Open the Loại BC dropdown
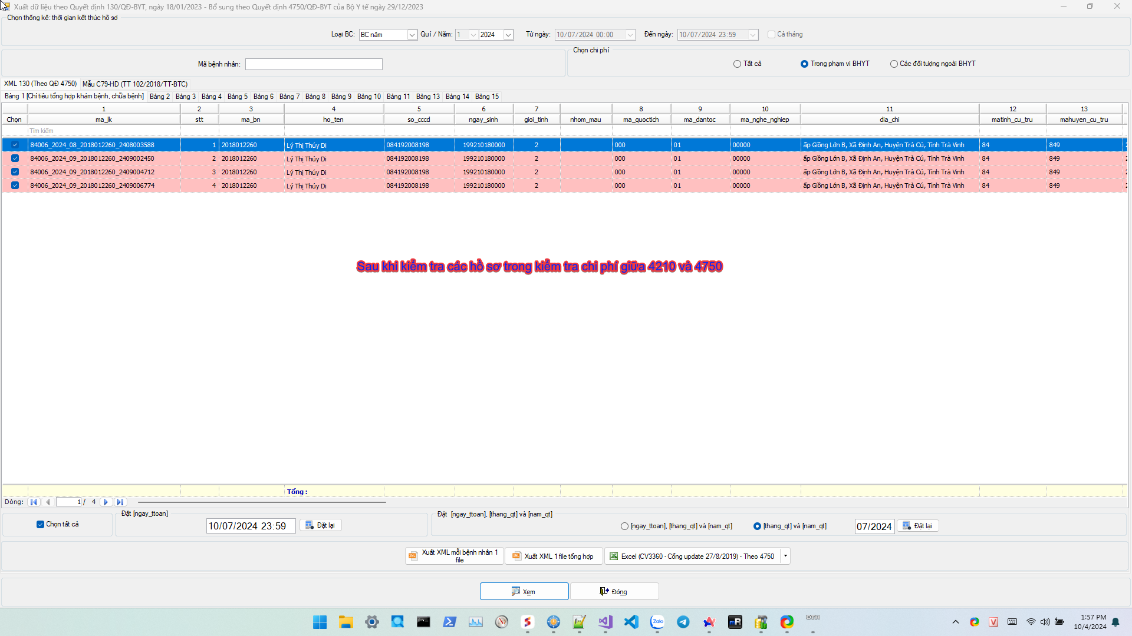This screenshot has height=636, width=1132. click(412, 35)
